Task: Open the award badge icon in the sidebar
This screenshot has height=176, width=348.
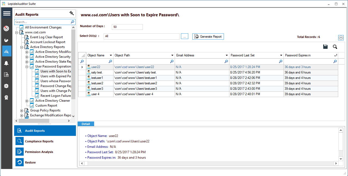Action: (7, 97)
